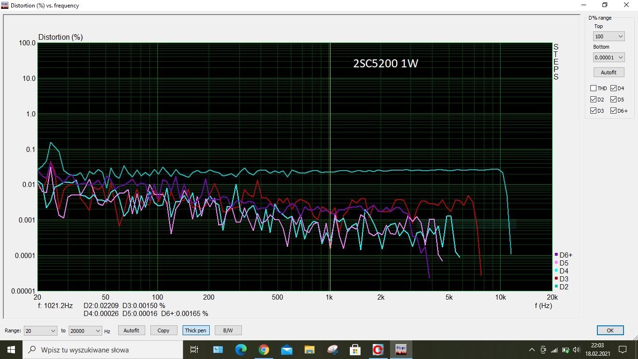Toggle the D4 checkbox

pyautogui.click(x=613, y=88)
